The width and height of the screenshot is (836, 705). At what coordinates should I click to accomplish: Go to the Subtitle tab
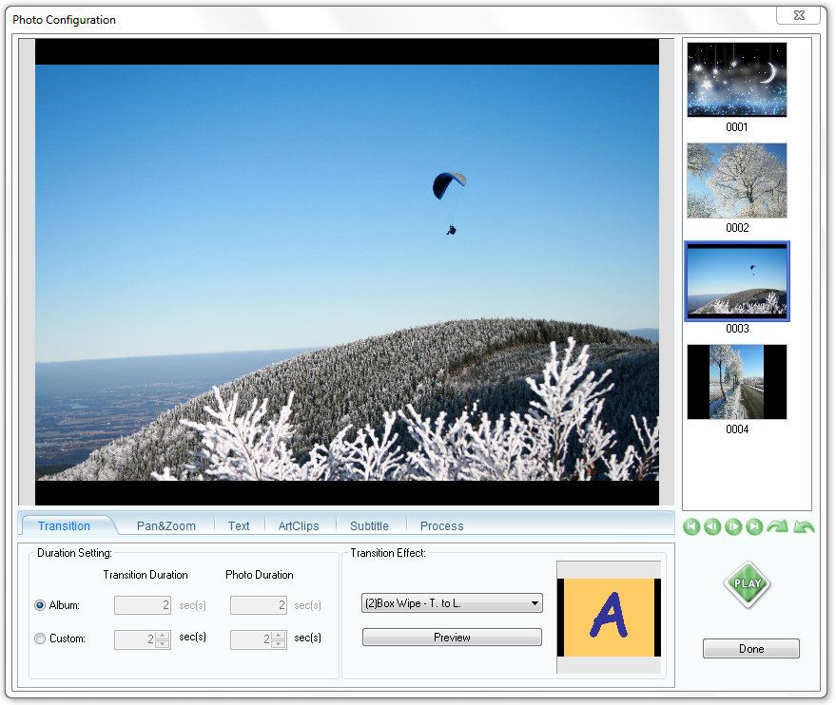(x=369, y=525)
